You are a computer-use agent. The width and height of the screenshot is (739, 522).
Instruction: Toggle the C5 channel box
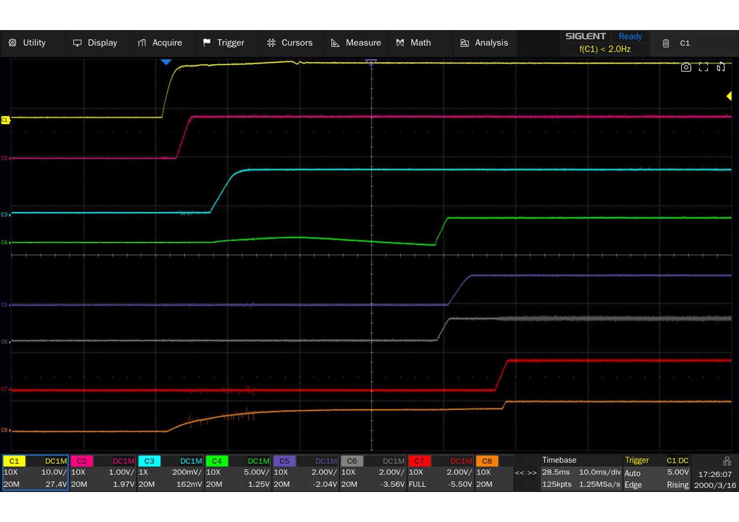tap(284, 461)
